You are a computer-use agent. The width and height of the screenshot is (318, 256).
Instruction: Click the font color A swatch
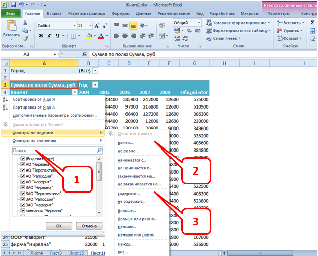coord(100,36)
